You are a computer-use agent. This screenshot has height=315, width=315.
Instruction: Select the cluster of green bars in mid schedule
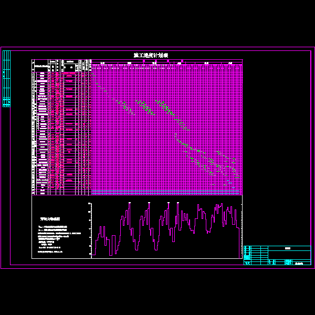(x=152, y=108)
